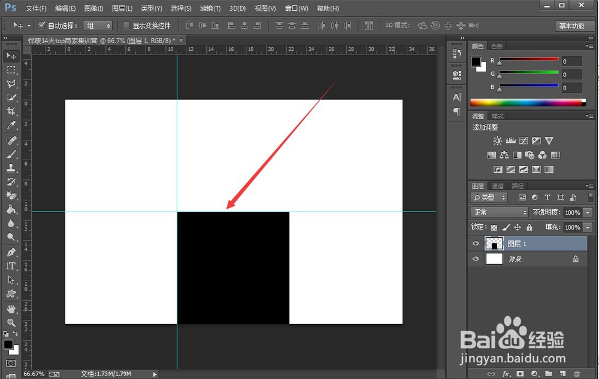Toggle lock position icon
The width and height of the screenshot is (599, 379).
pyautogui.click(x=518, y=227)
